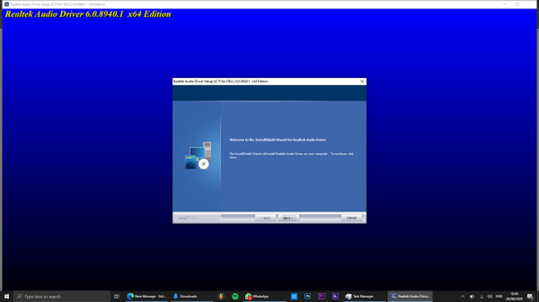Click the taskbar search box
Image resolution: width=539 pixels, height=302 pixels.
click(x=62, y=296)
